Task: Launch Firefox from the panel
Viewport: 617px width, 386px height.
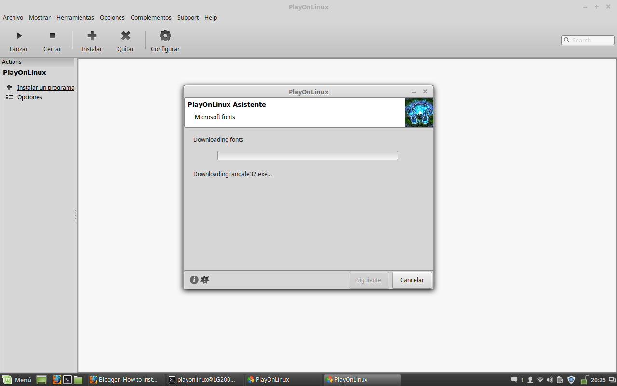Action: pyautogui.click(x=57, y=380)
